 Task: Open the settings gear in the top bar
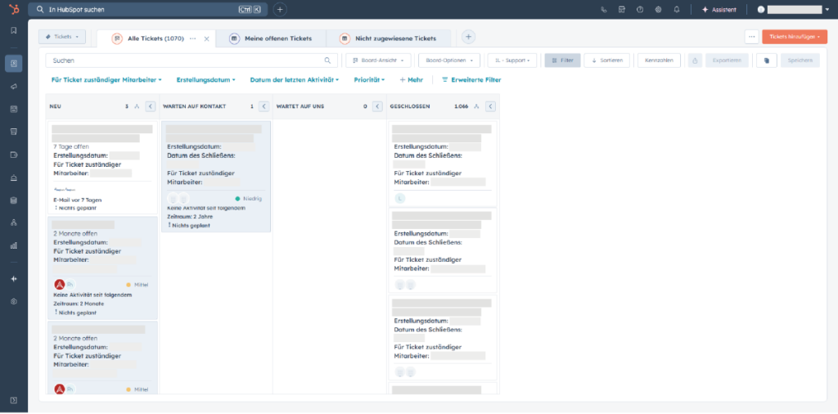tap(658, 10)
